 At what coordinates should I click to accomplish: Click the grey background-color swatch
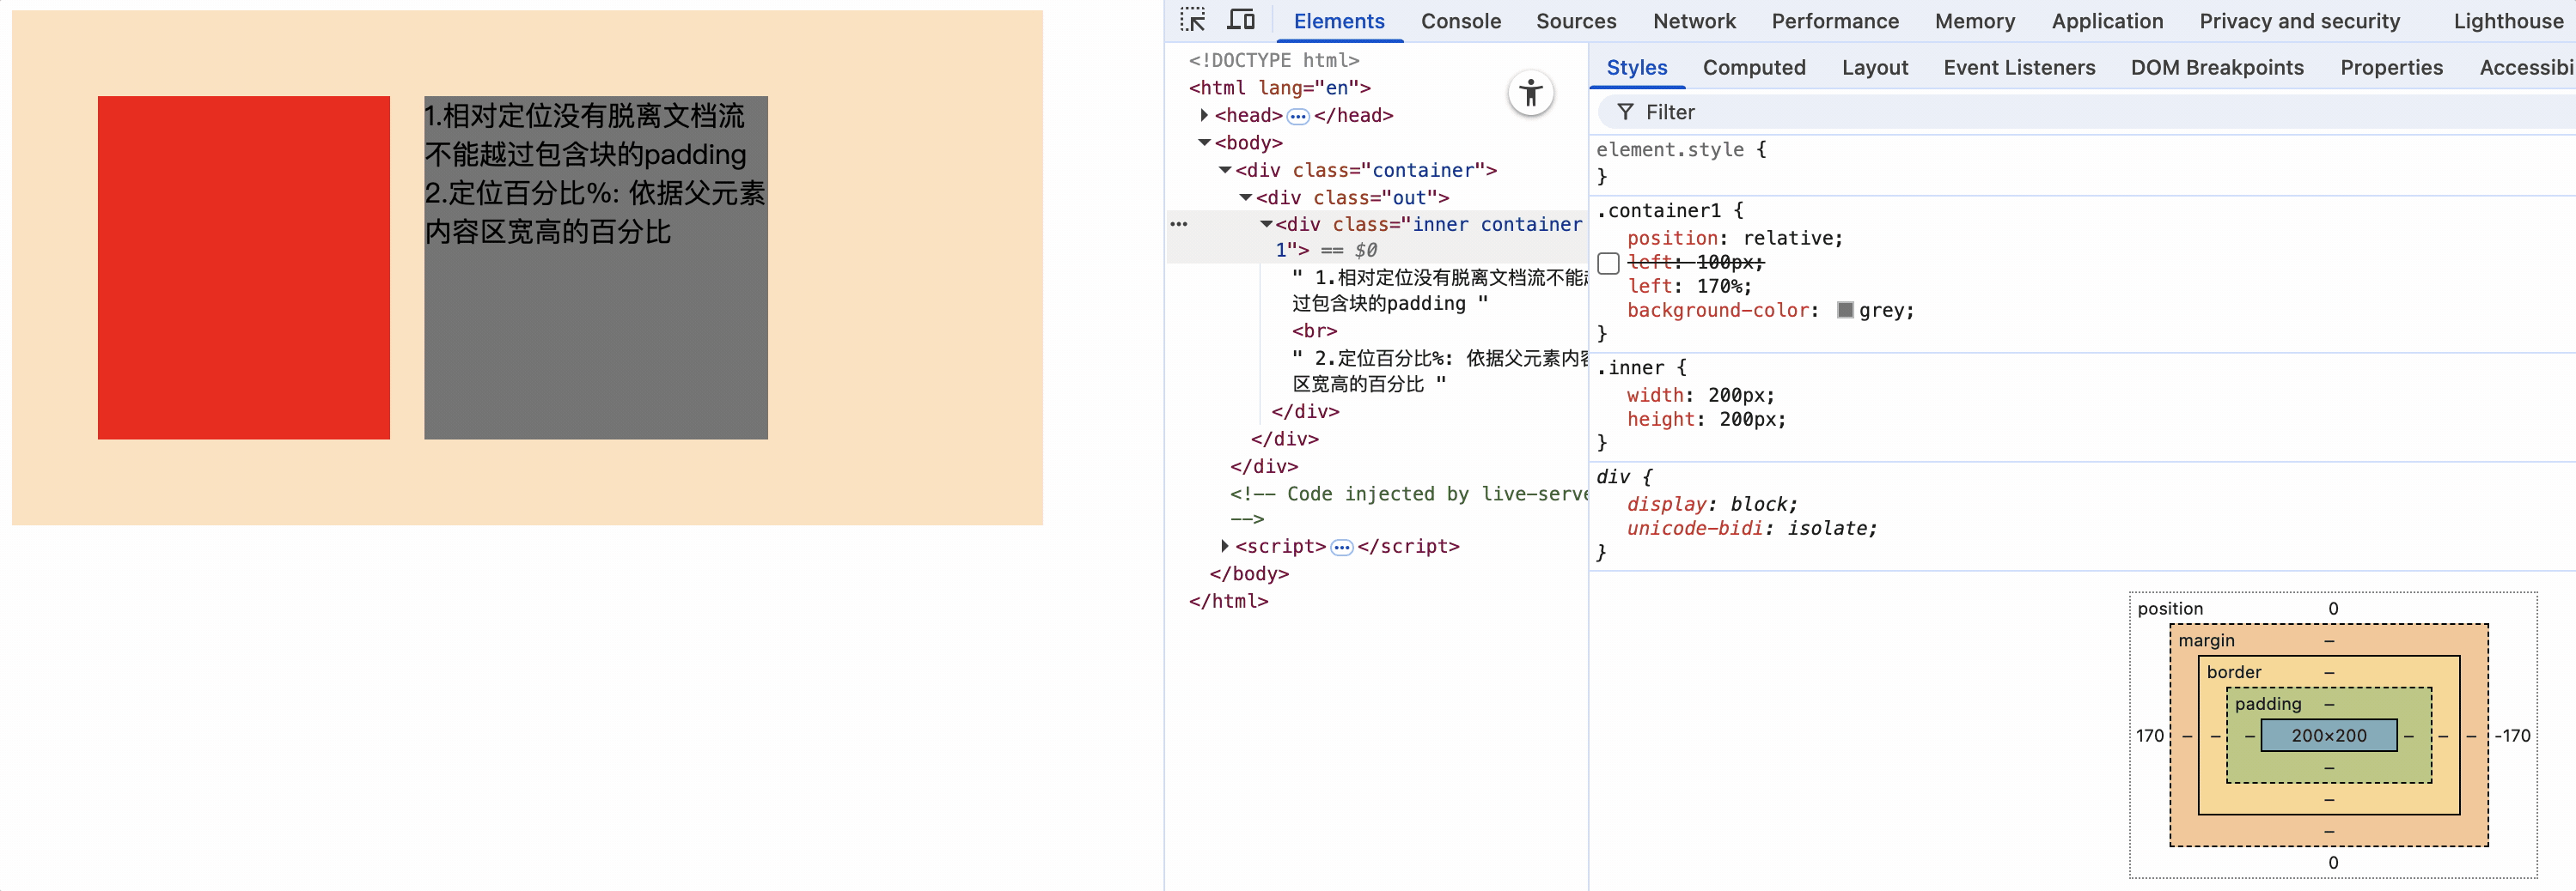pos(1845,310)
